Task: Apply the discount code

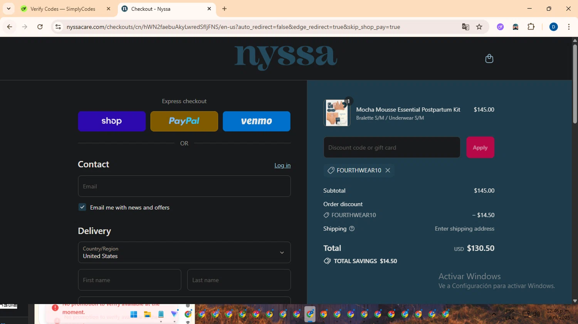Action: point(480,148)
